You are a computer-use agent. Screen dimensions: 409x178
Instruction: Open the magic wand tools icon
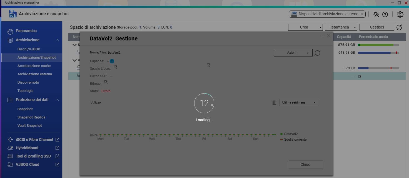click(x=376, y=14)
